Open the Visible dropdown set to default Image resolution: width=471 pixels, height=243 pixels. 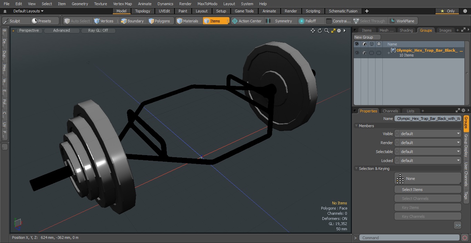(428, 134)
